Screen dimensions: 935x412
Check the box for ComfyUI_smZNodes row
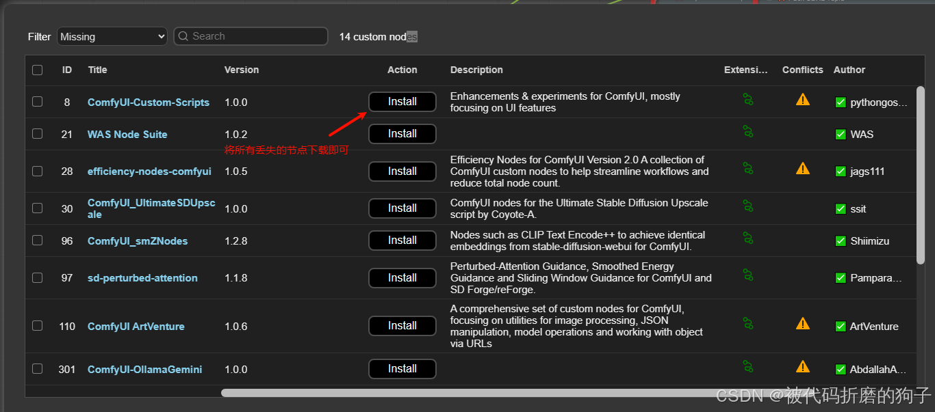(x=37, y=240)
